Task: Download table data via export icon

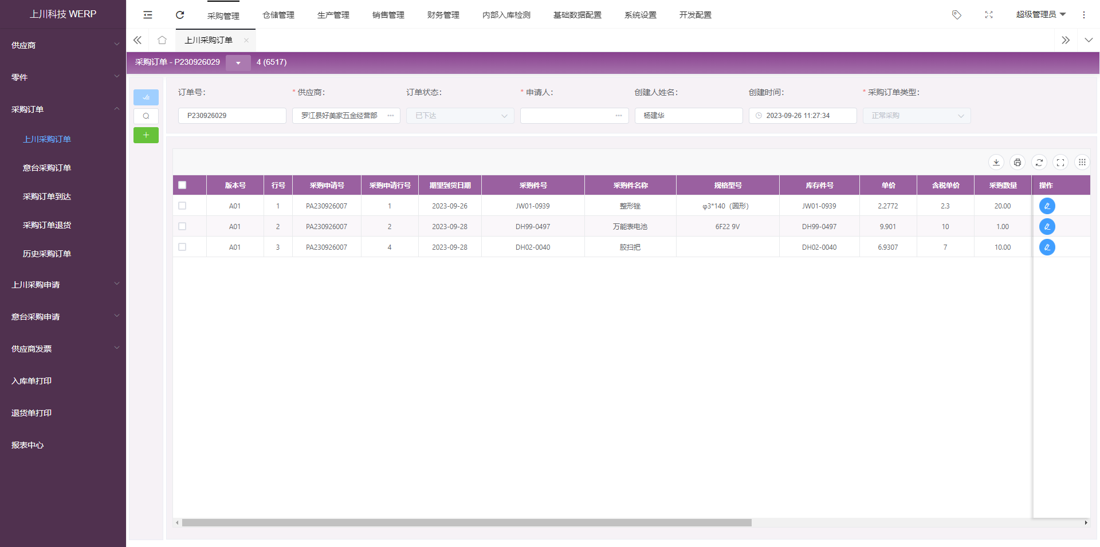Action: (996, 163)
